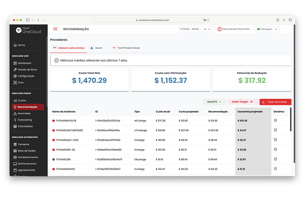Click Safari share icon
The height and width of the screenshot is (198, 305).
tap(277, 20)
